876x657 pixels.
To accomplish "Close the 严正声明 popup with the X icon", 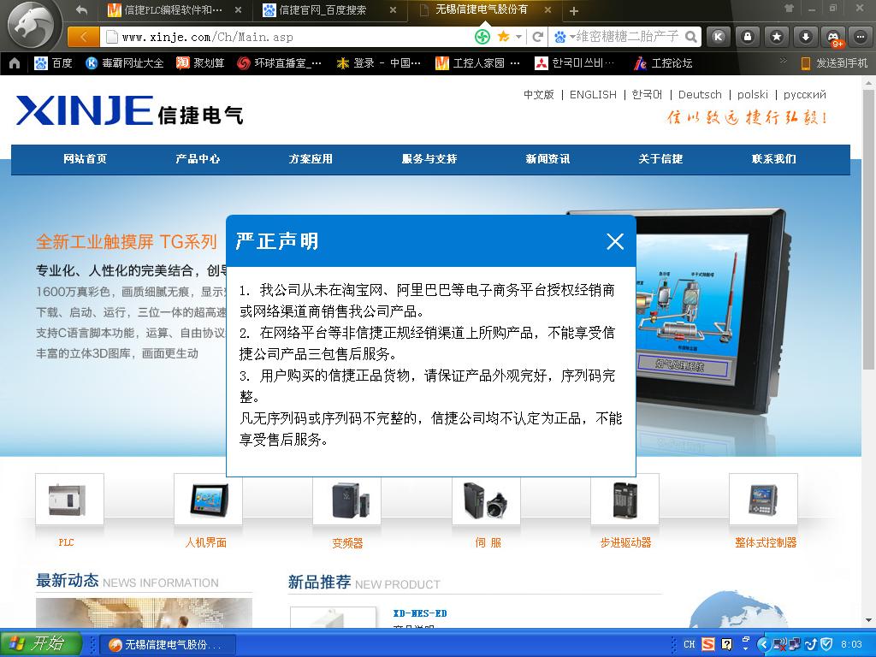I will click(614, 241).
